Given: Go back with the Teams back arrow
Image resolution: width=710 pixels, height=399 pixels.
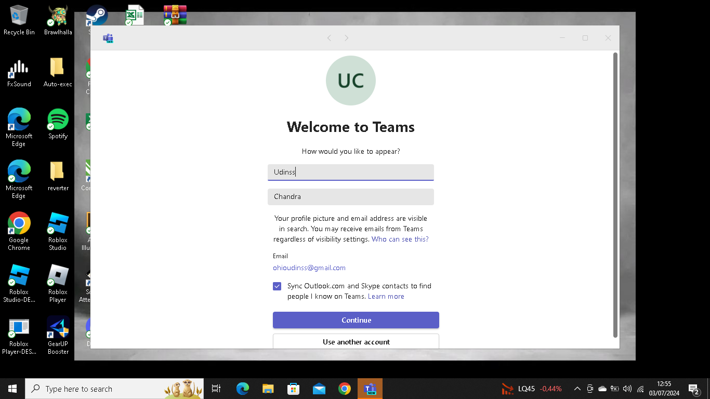Looking at the screenshot, I should coord(329,38).
